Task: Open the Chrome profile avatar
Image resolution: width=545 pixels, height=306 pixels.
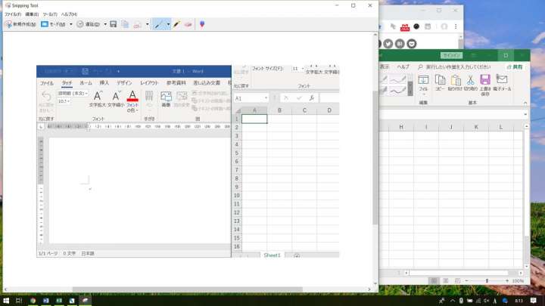Action: [x=444, y=26]
